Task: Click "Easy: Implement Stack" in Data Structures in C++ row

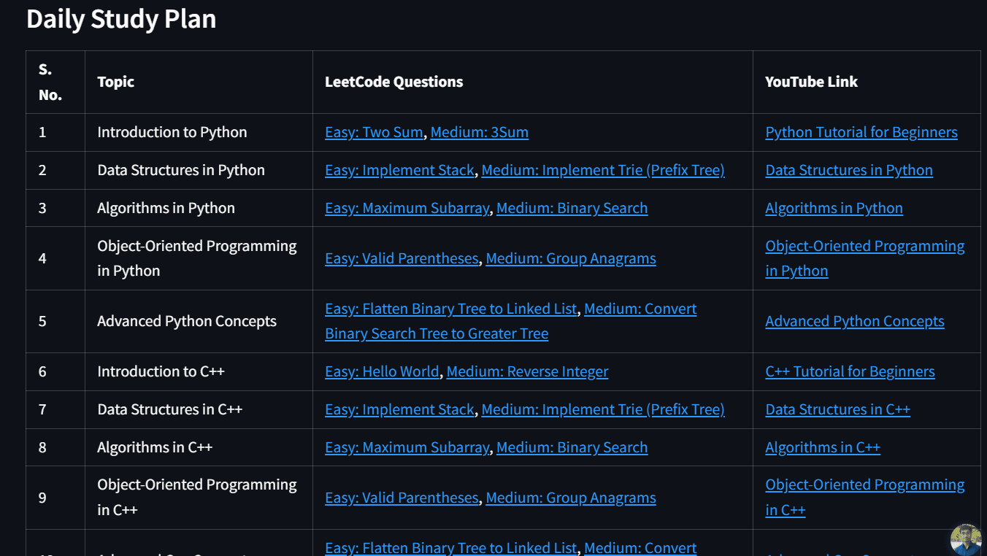Action: click(399, 409)
